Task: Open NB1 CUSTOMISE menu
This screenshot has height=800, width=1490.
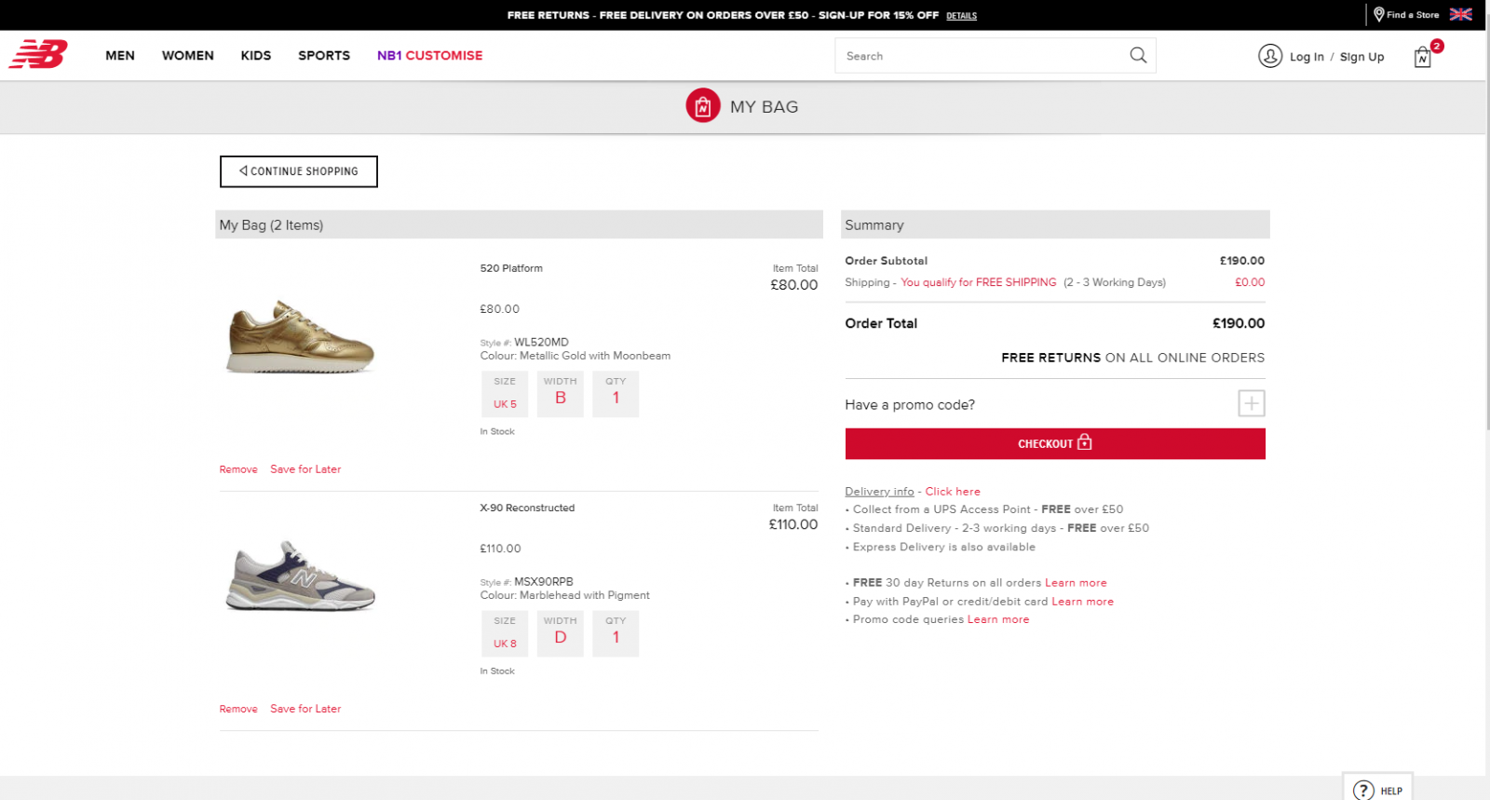Action: [429, 55]
